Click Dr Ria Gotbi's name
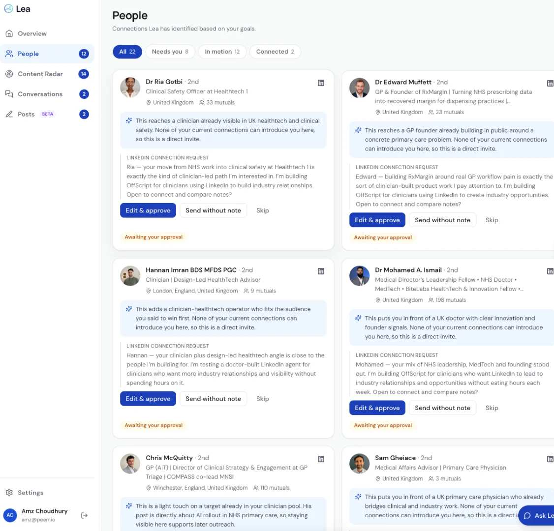Viewport: 554px width, 531px height. (x=164, y=82)
